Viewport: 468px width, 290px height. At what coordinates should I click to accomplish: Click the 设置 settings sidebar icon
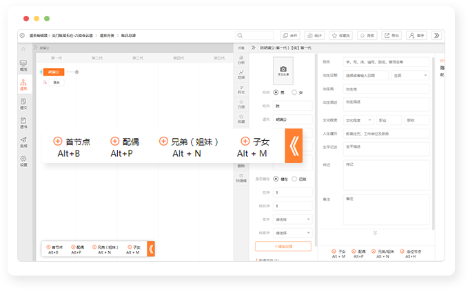tap(24, 161)
